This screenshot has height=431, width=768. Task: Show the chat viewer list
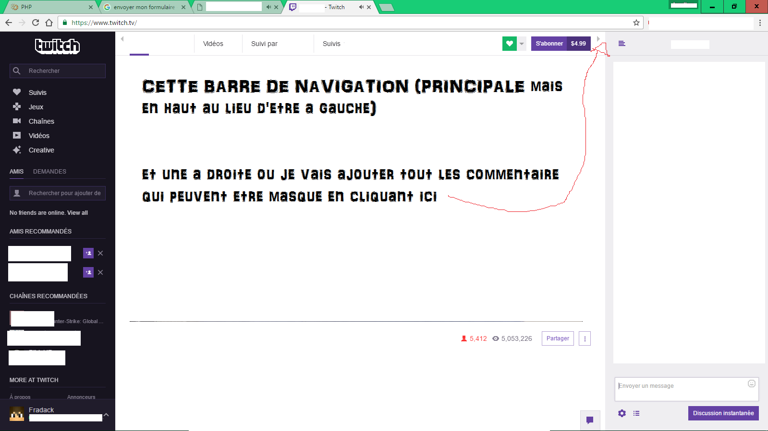pyautogui.click(x=636, y=413)
